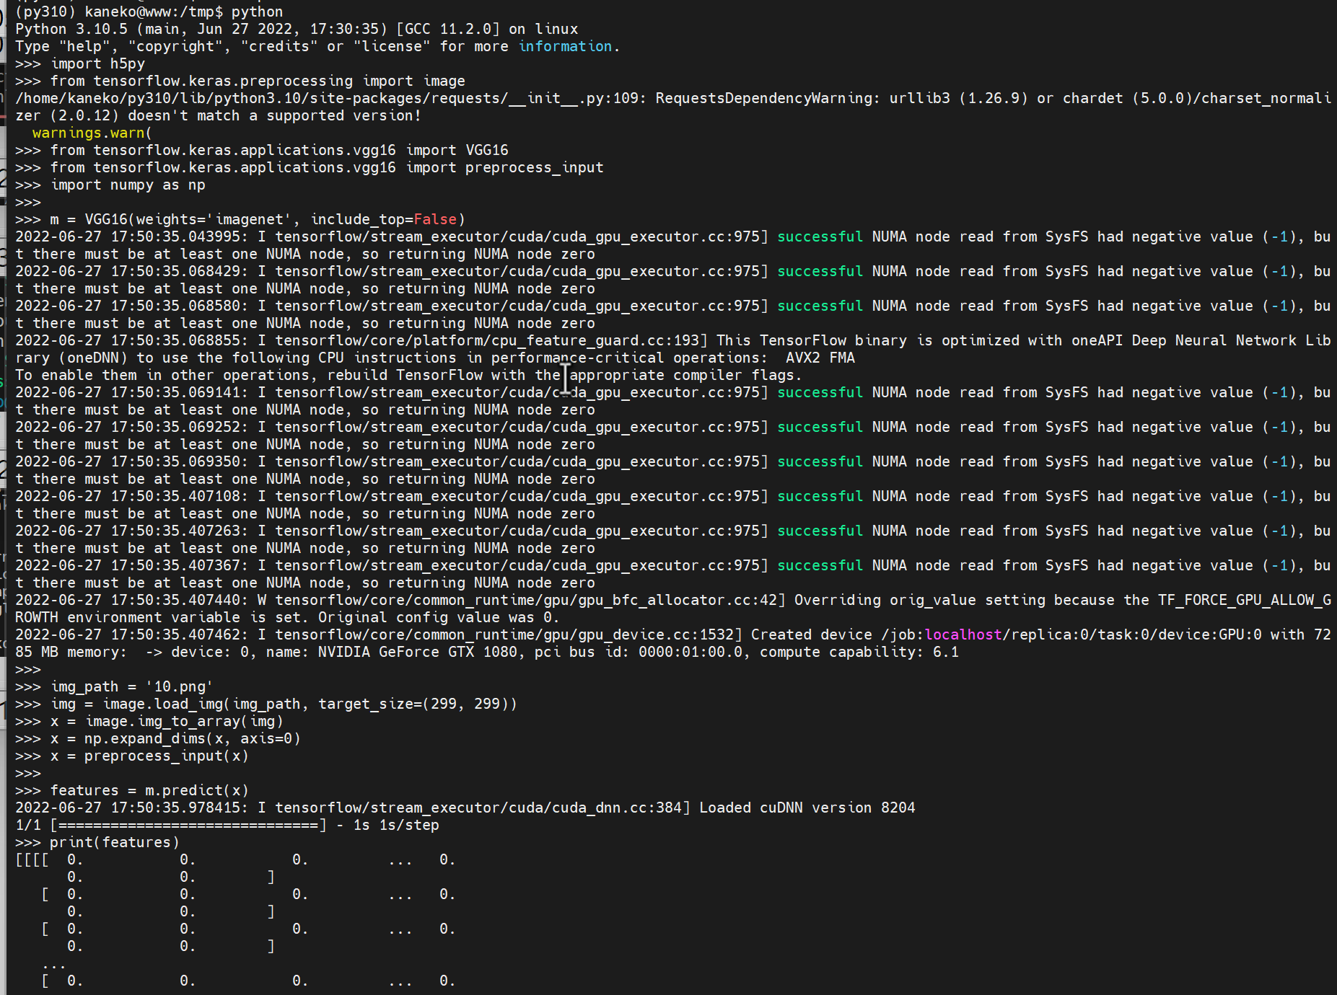Click the 'image.img_to_array(img)' line

[149, 721]
